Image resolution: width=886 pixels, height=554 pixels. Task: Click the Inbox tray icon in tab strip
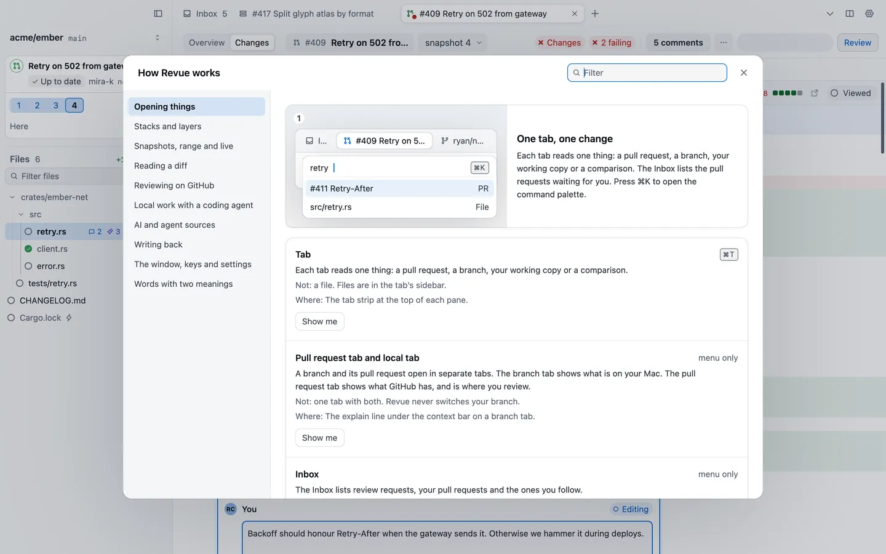point(187,14)
